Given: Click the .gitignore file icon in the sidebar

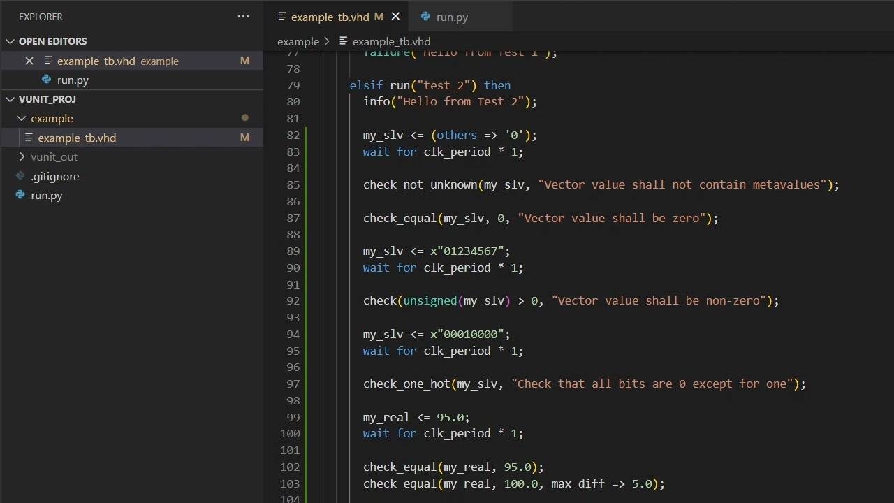Looking at the screenshot, I should point(21,176).
